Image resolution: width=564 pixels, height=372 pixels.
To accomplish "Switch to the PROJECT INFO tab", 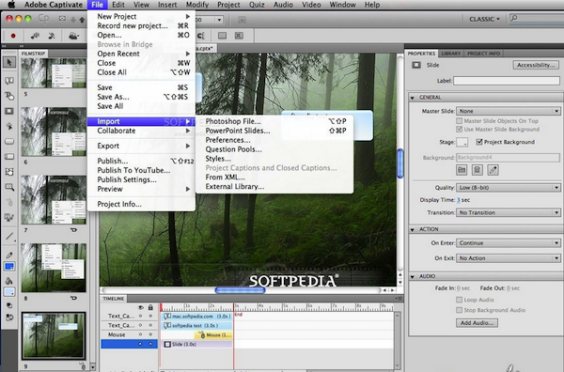I will [483, 54].
